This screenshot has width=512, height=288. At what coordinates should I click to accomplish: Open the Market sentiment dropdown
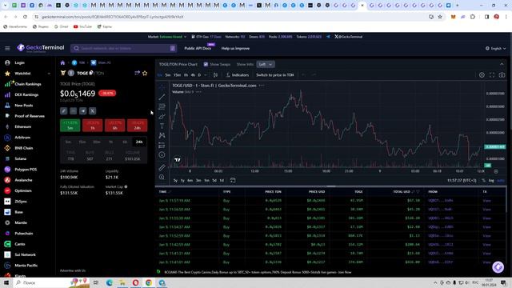tap(167, 37)
